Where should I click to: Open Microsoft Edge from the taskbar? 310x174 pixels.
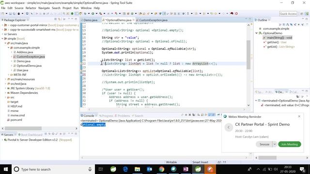click(x=125, y=169)
